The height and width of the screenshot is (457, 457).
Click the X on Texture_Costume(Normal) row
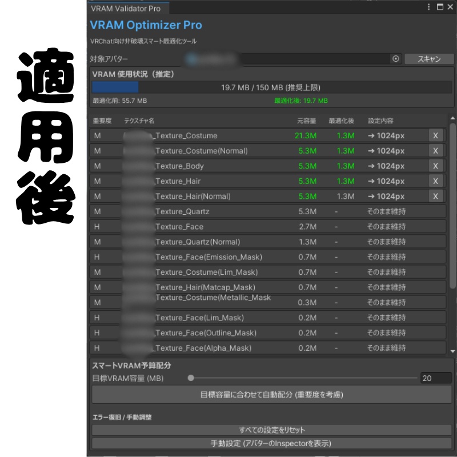coord(436,150)
